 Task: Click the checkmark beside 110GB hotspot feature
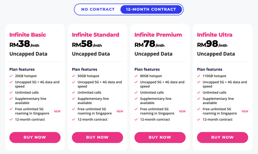pos(198,76)
